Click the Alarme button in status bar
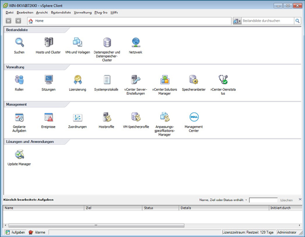Viewport: 305px width, 237px height. (37, 232)
